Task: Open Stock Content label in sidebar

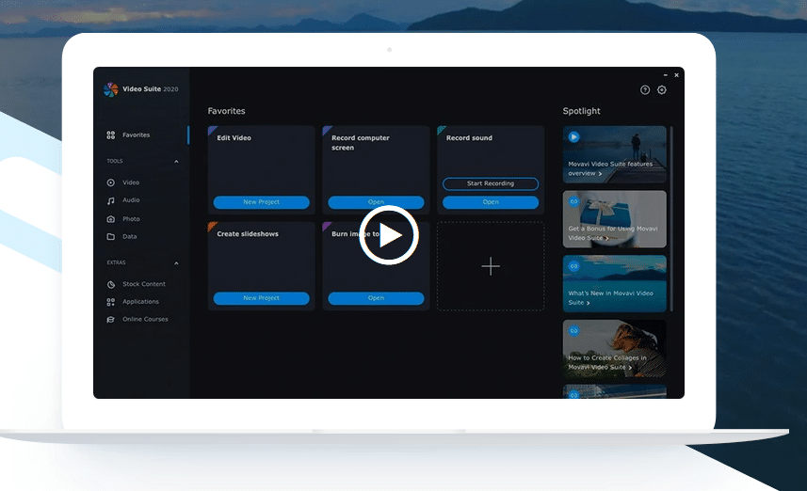Action: [x=143, y=284]
